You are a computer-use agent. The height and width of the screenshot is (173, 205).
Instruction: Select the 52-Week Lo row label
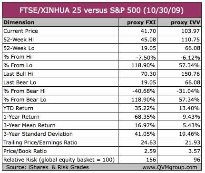coord(19,48)
